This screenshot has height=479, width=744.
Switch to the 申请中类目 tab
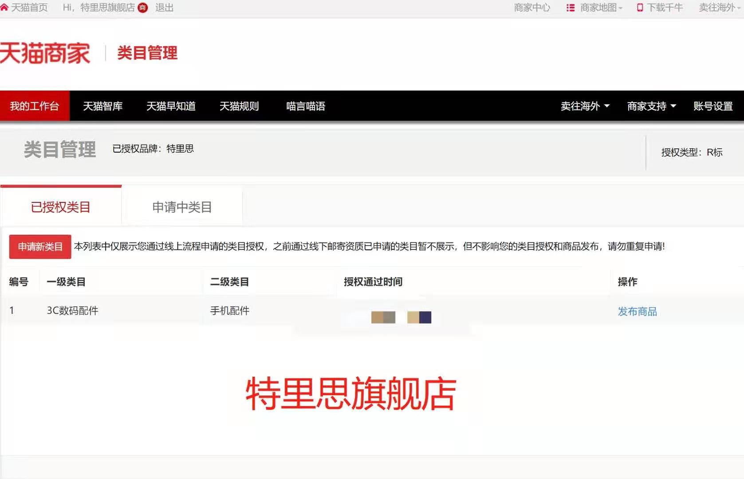182,206
